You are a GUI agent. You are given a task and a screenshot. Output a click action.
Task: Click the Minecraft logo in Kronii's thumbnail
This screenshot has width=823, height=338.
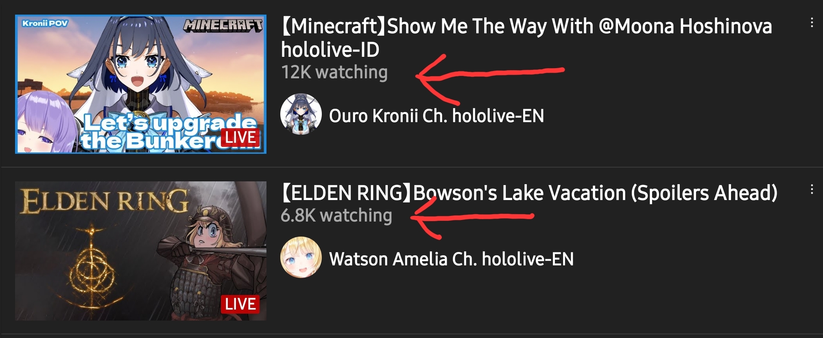[223, 26]
